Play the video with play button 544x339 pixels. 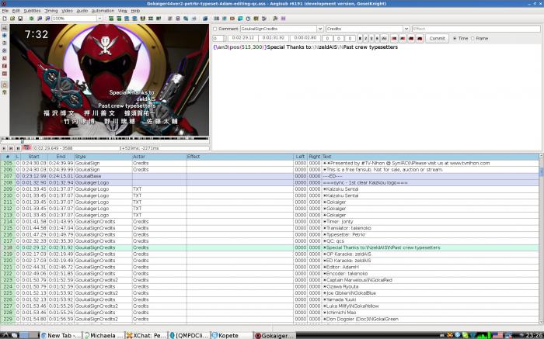pos(4,148)
